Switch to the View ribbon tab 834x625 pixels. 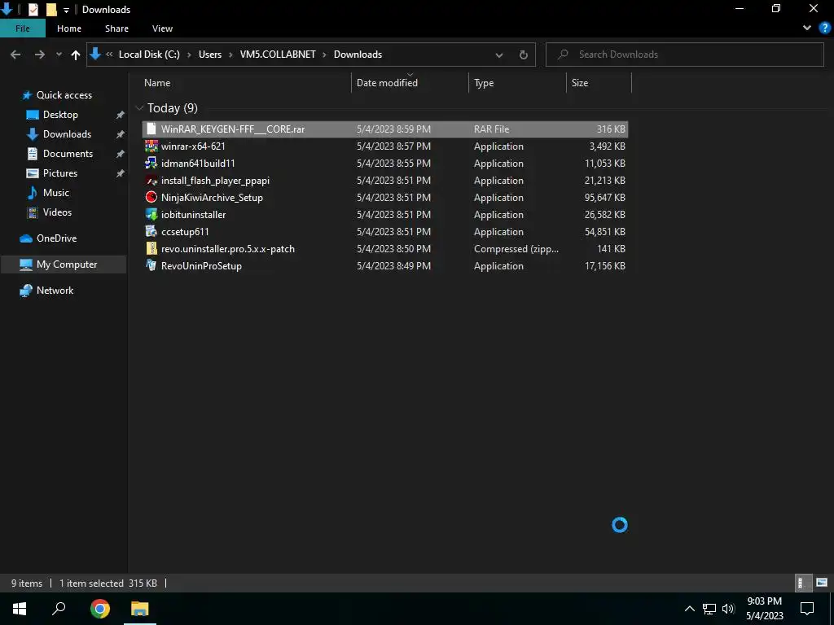pos(162,28)
